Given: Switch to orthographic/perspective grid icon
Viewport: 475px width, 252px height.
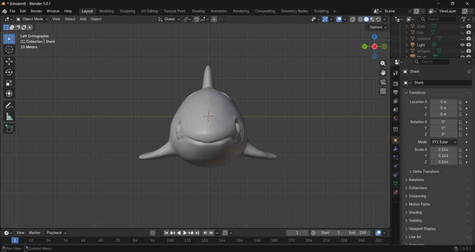Looking at the screenshot, I should tap(383, 91).
